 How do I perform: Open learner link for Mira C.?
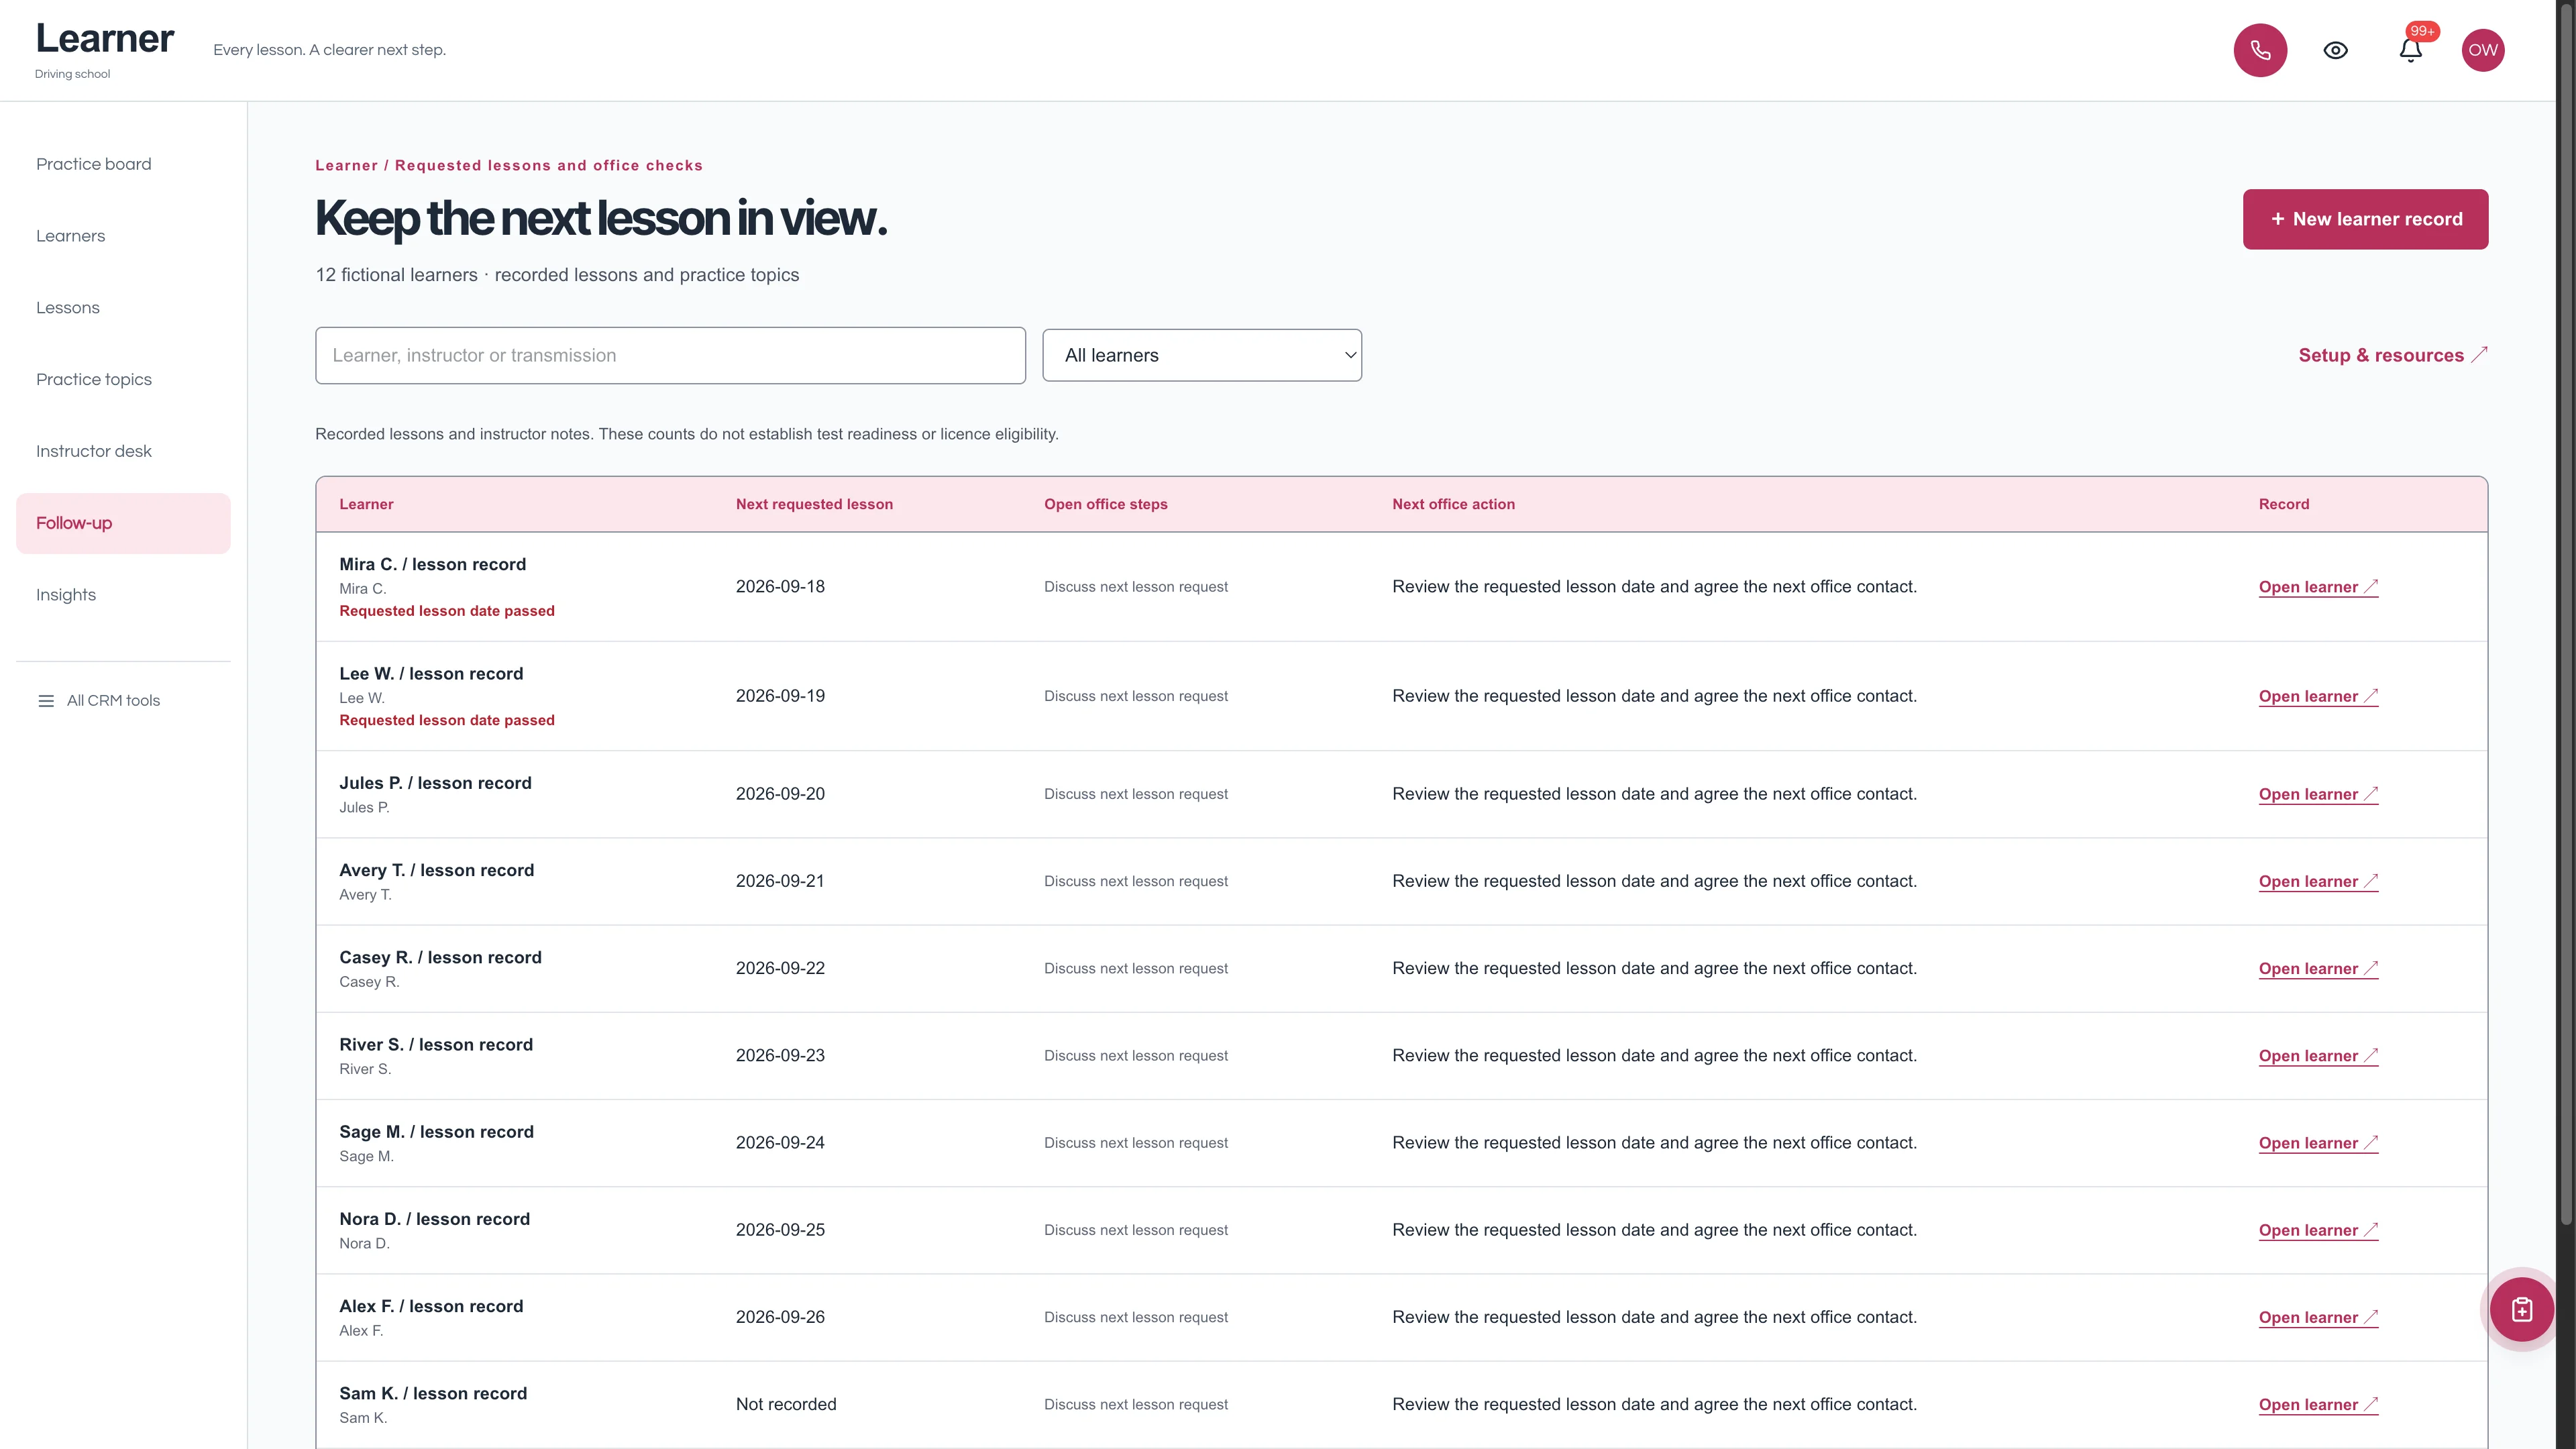[2318, 587]
